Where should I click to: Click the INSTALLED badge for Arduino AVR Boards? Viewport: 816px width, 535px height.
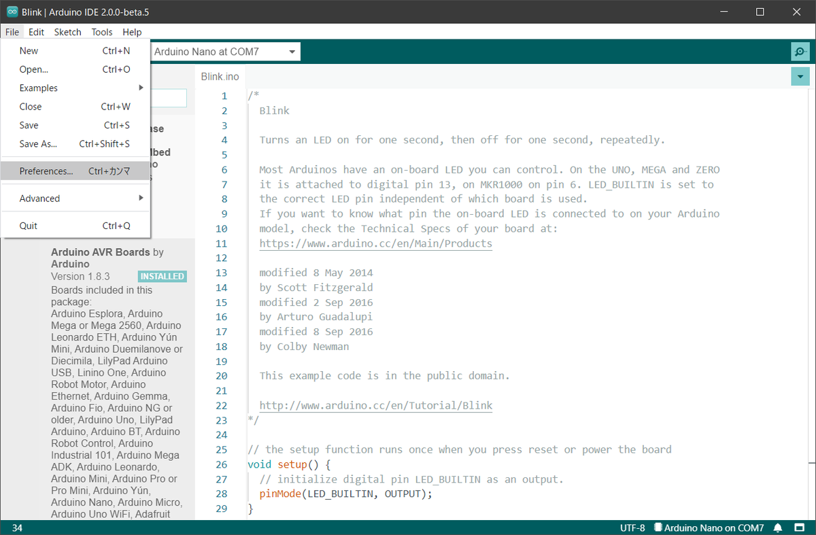(162, 277)
